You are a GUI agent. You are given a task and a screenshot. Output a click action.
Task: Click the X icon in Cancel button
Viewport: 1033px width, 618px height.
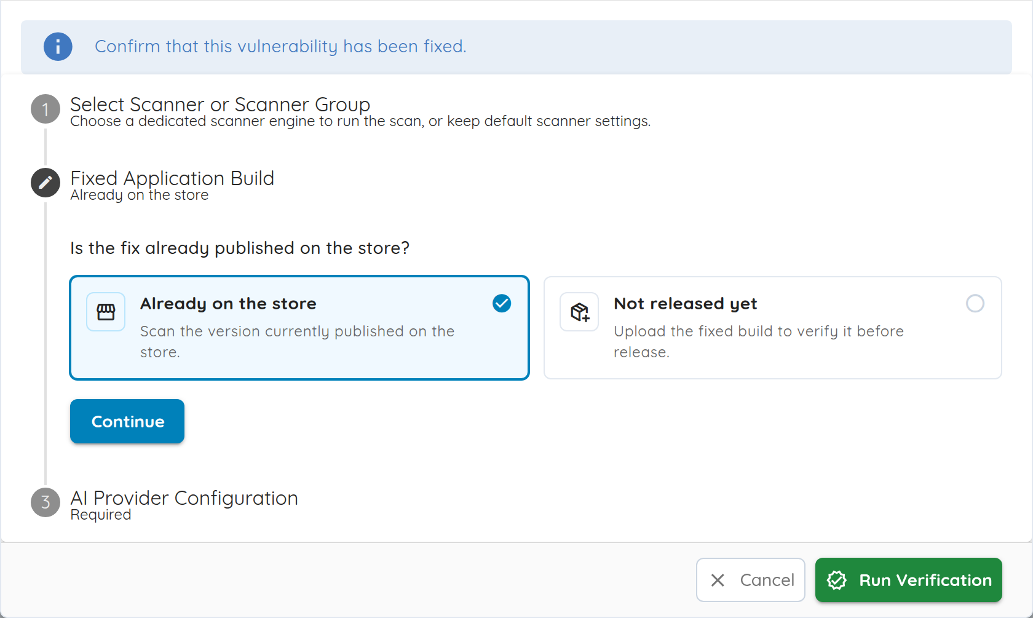718,580
